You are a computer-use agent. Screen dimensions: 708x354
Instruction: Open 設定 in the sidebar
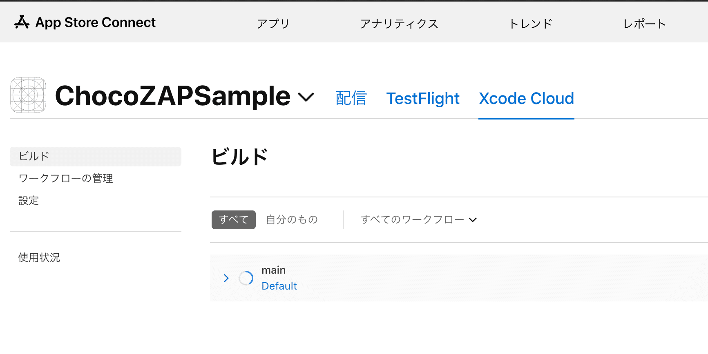(x=29, y=201)
